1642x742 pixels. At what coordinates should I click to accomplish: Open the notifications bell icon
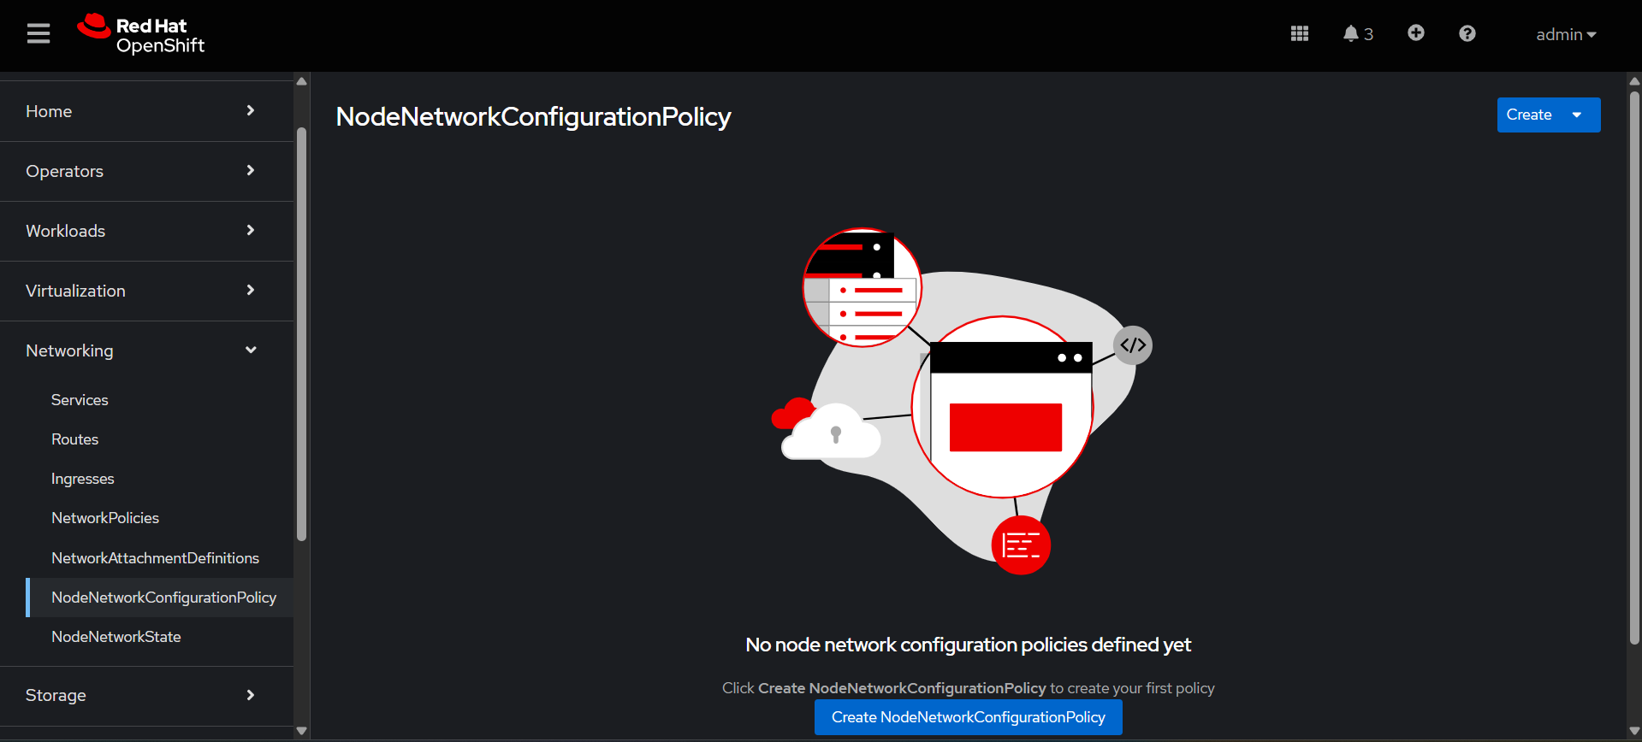point(1356,34)
